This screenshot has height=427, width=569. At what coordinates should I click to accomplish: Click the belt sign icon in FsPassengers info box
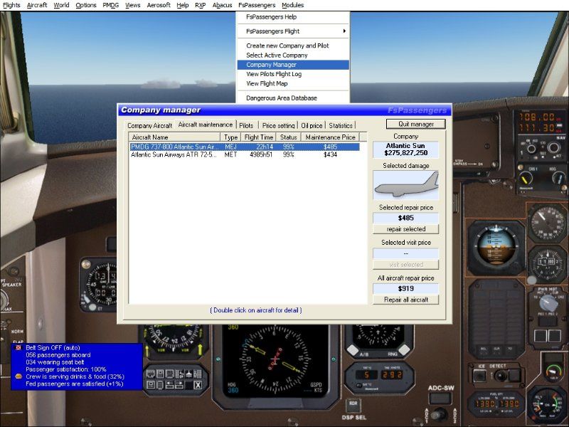pyautogui.click(x=18, y=347)
